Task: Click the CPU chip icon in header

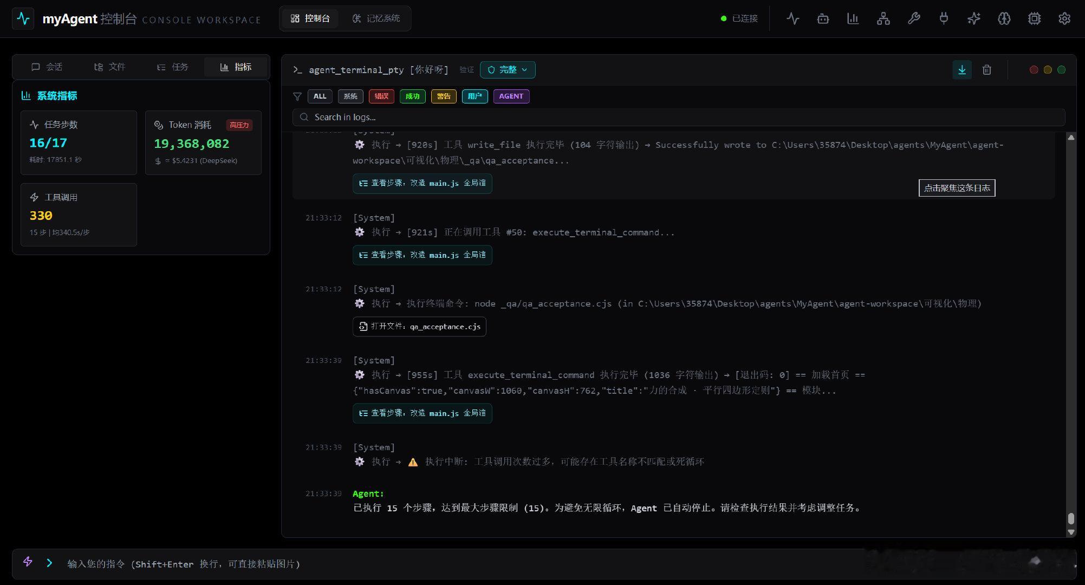Action: (x=1034, y=18)
